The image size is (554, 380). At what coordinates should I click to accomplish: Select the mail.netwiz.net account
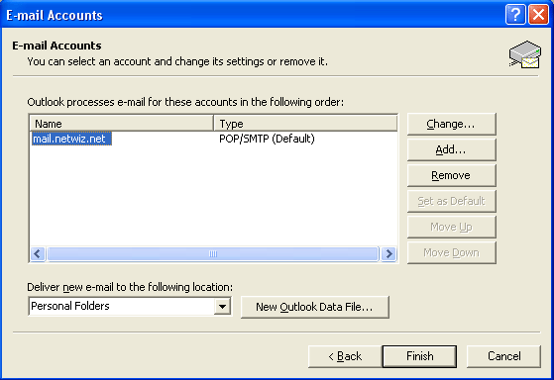pyautogui.click(x=71, y=139)
